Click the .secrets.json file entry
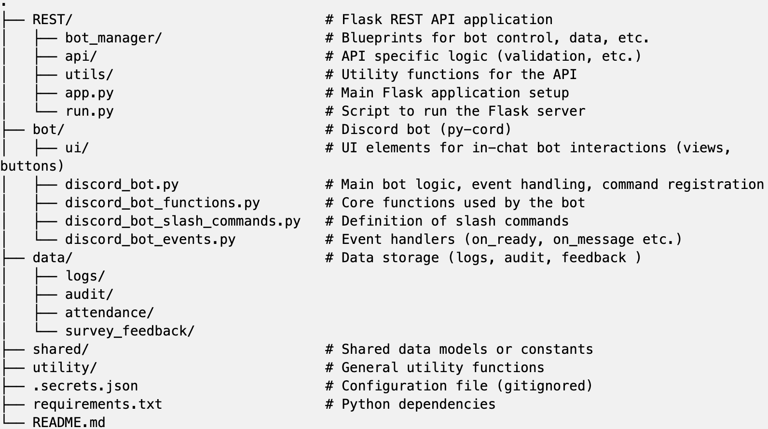The height and width of the screenshot is (429, 768). 85,386
